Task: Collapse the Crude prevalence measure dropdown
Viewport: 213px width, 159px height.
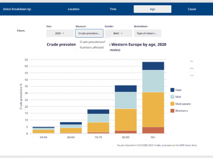Action: pos(89,33)
